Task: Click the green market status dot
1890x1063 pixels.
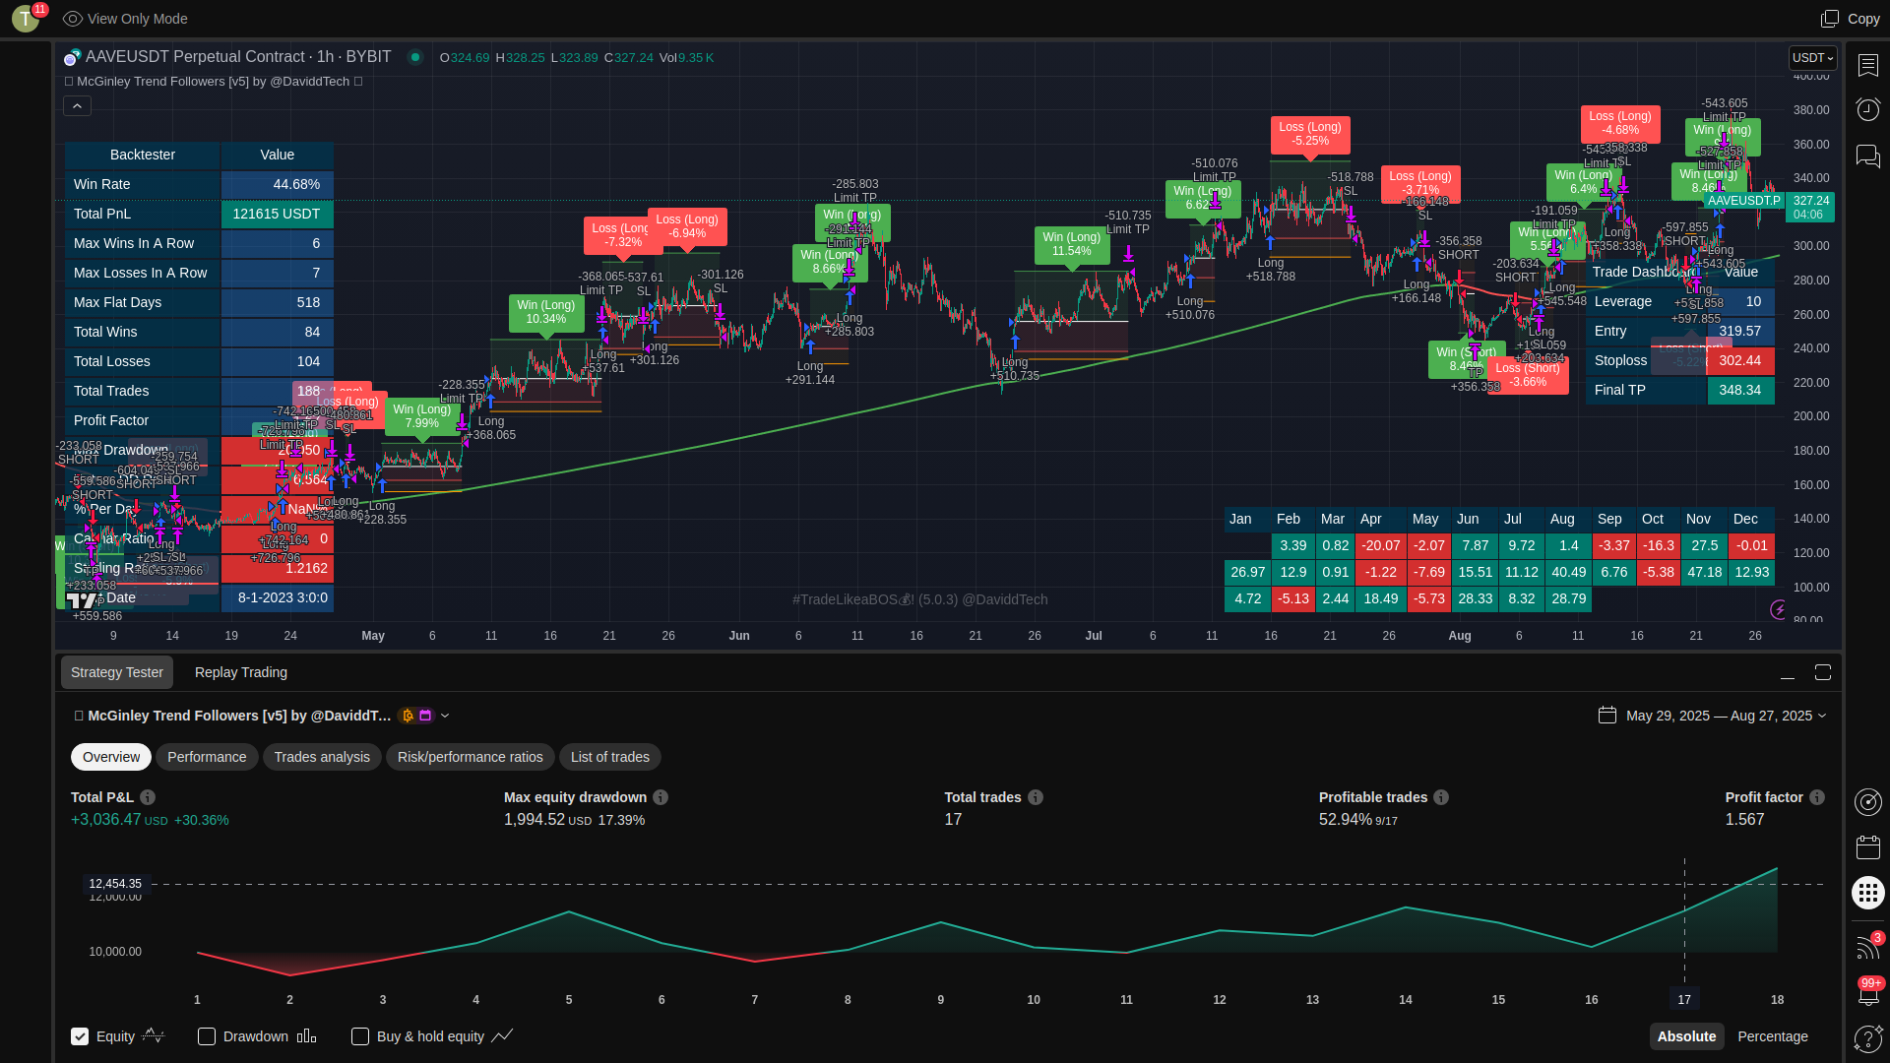Action: point(415,57)
